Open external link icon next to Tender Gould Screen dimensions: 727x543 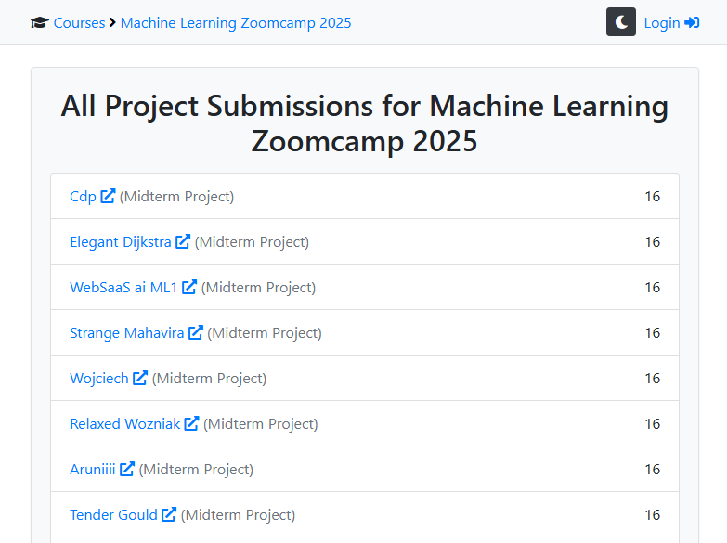click(x=169, y=514)
